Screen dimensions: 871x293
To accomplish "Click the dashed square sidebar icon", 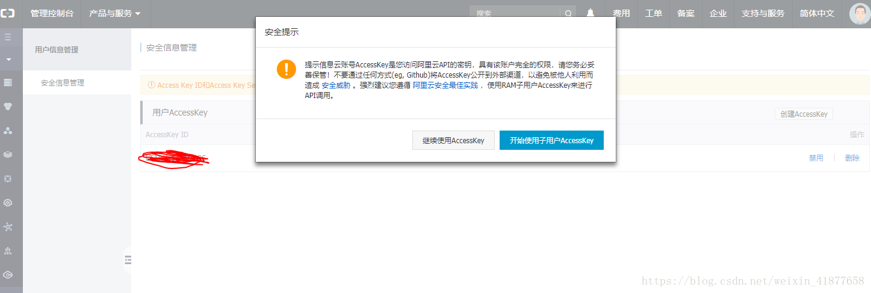I will click(x=8, y=179).
